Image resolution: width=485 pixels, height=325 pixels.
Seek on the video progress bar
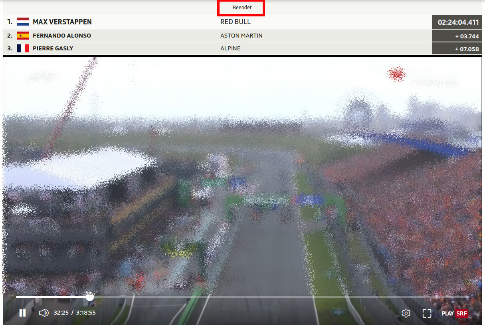tap(242, 297)
